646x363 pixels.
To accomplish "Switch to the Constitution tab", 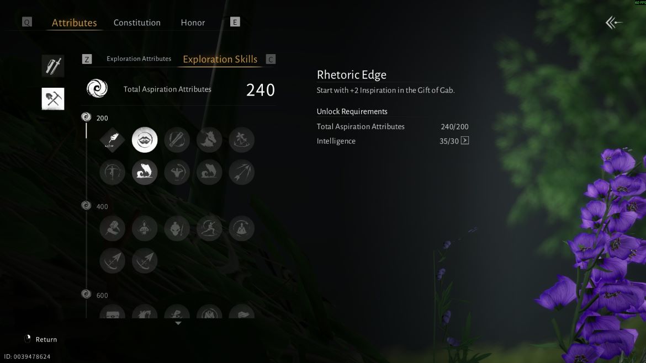I will click(x=137, y=23).
